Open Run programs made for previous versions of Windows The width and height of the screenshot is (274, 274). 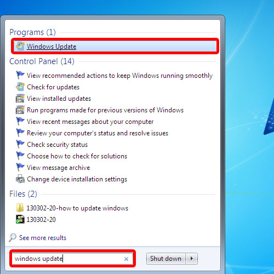[x=105, y=110]
